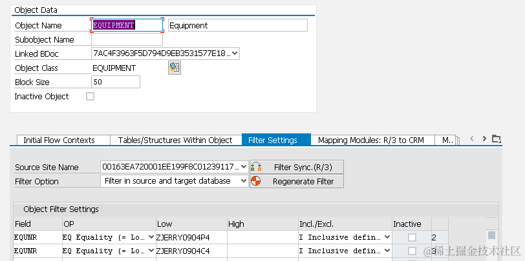The height and width of the screenshot is (261, 525).
Task: Toggle the Inactive Object checkbox
Action: pyautogui.click(x=90, y=97)
